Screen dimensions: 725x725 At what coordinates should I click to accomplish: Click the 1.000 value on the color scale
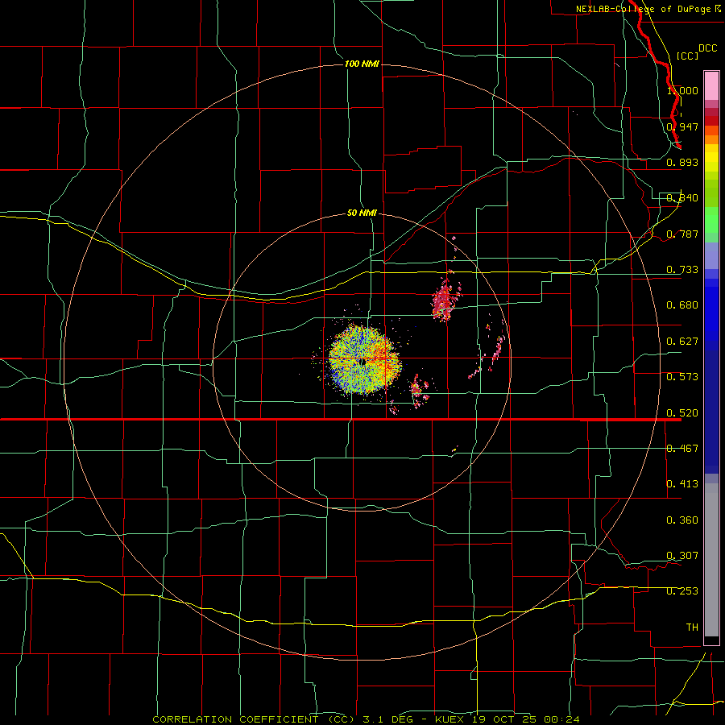pyautogui.click(x=682, y=90)
